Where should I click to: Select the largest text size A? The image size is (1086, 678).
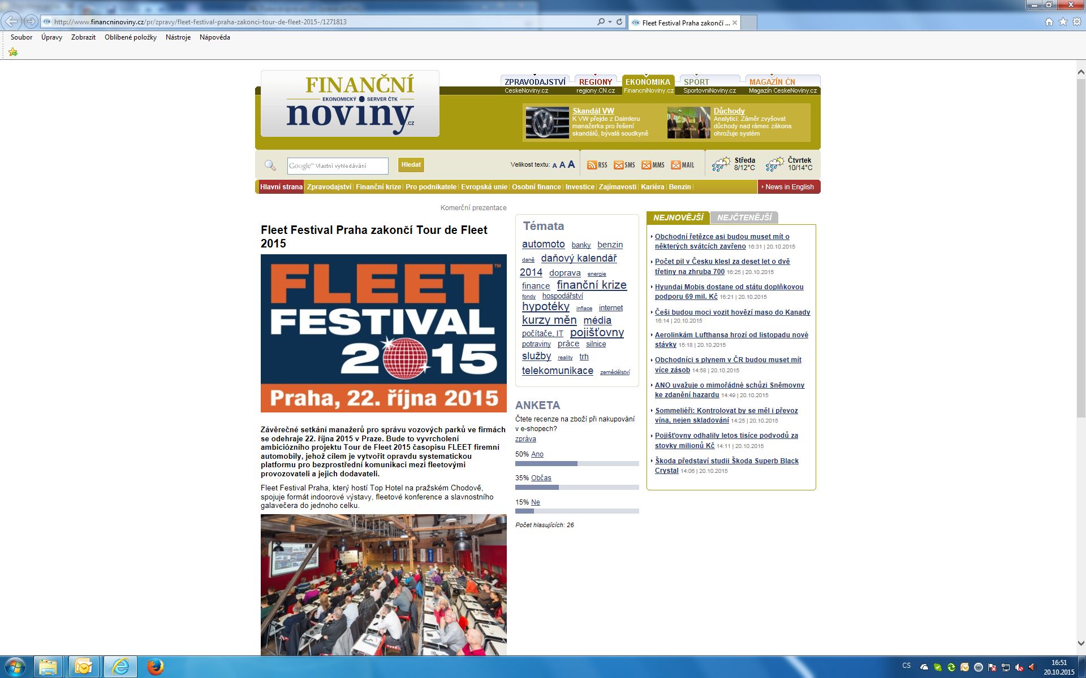(571, 164)
